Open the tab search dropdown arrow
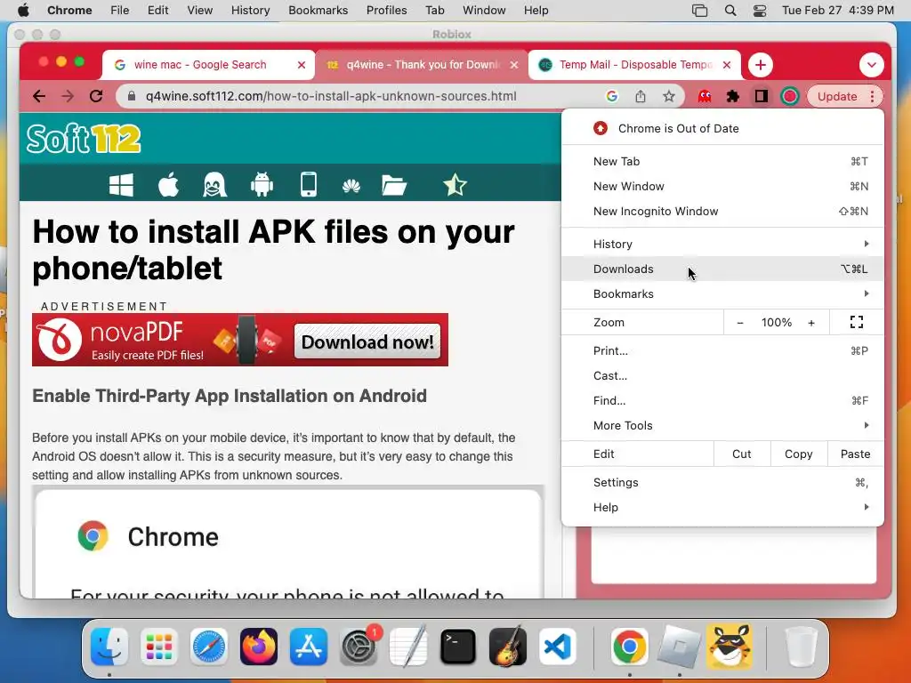 (872, 64)
